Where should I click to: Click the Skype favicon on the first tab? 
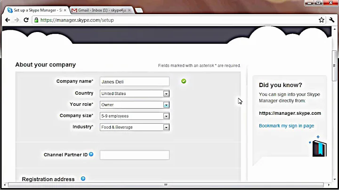pos(10,10)
